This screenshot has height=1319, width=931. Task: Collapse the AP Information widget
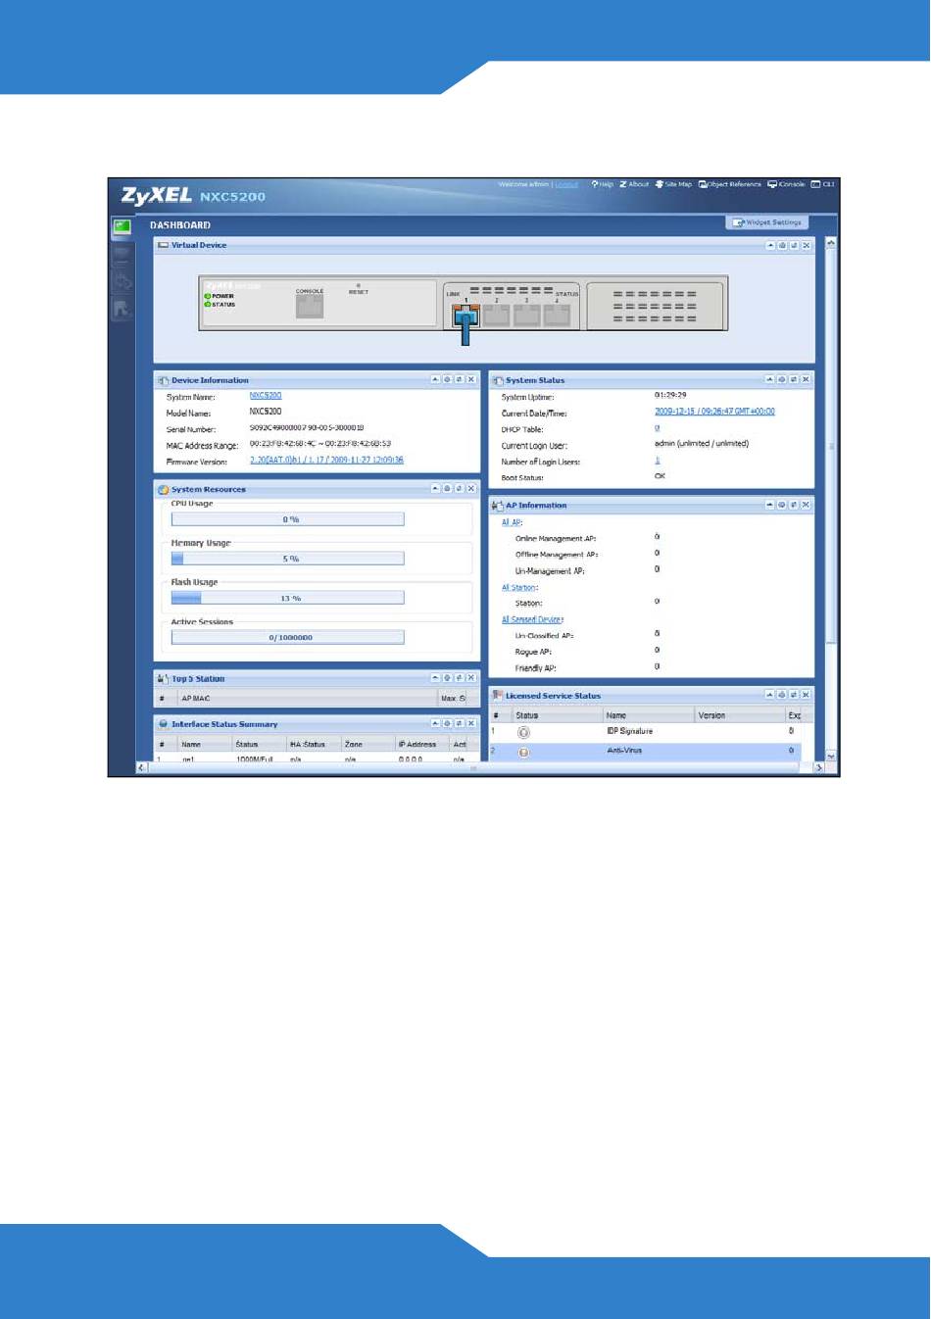click(770, 506)
